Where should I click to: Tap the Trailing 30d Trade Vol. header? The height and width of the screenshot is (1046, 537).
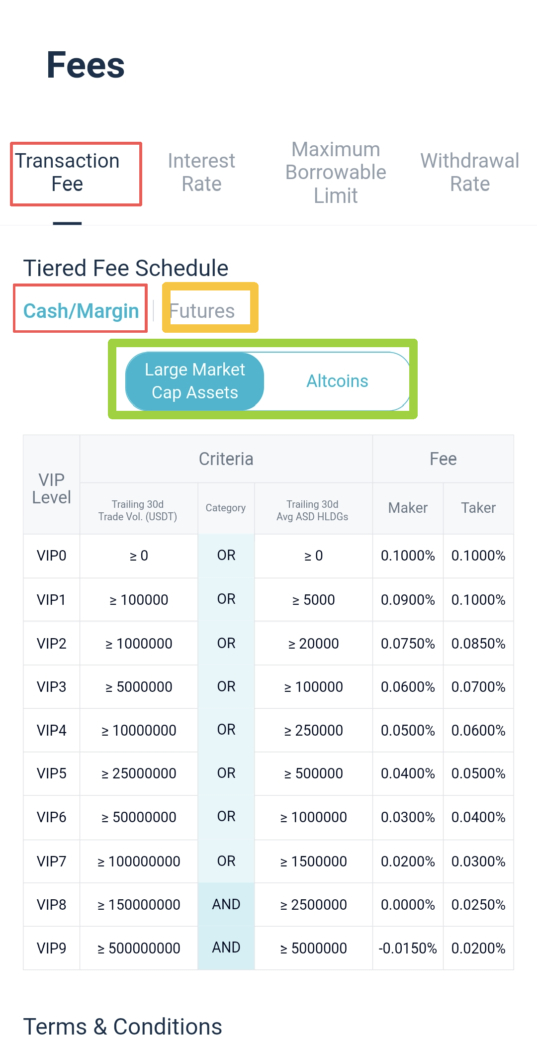[138, 510]
